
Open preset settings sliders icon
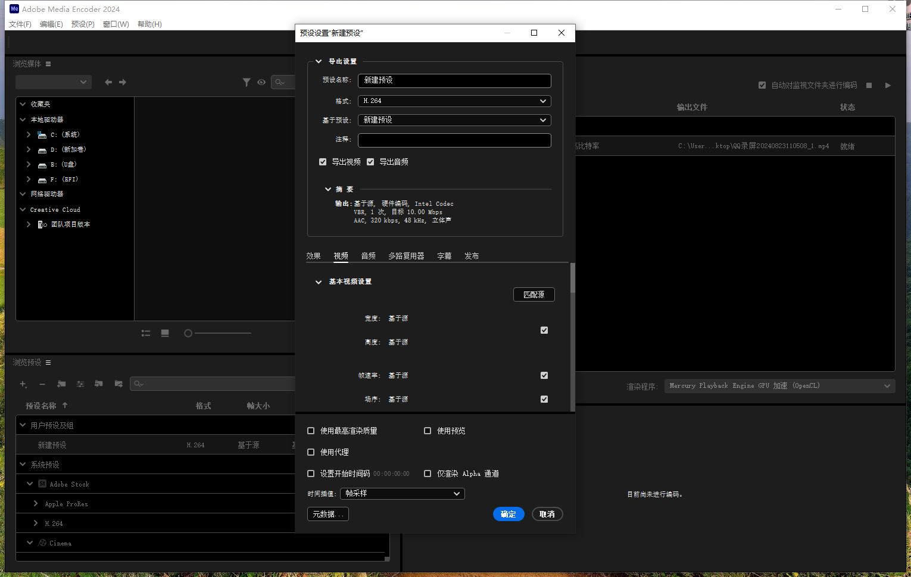point(80,384)
